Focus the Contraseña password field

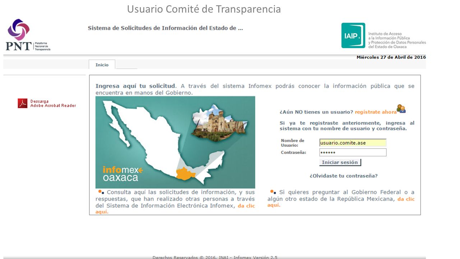[x=353, y=153]
